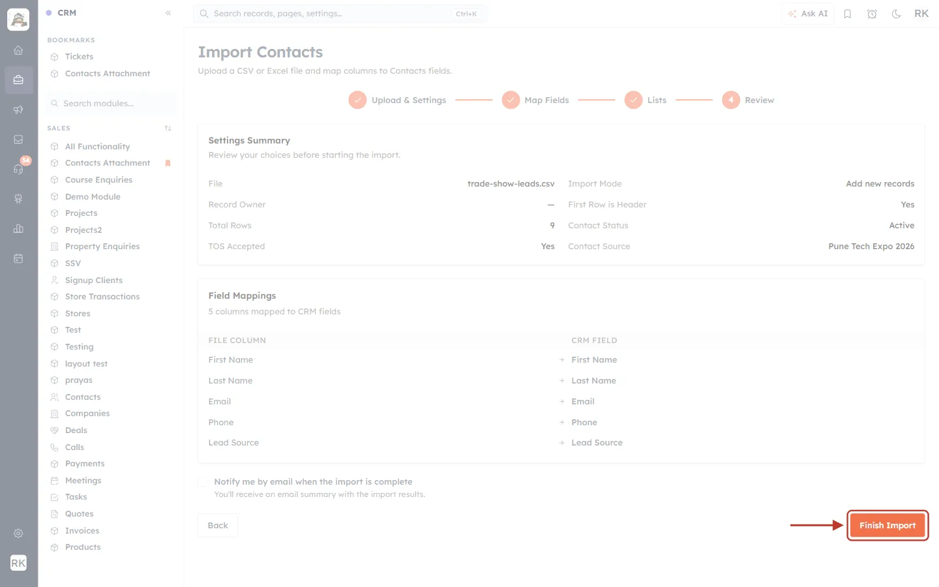Focus the Search modules field
This screenshot has height=587, width=939.
pyautogui.click(x=112, y=103)
